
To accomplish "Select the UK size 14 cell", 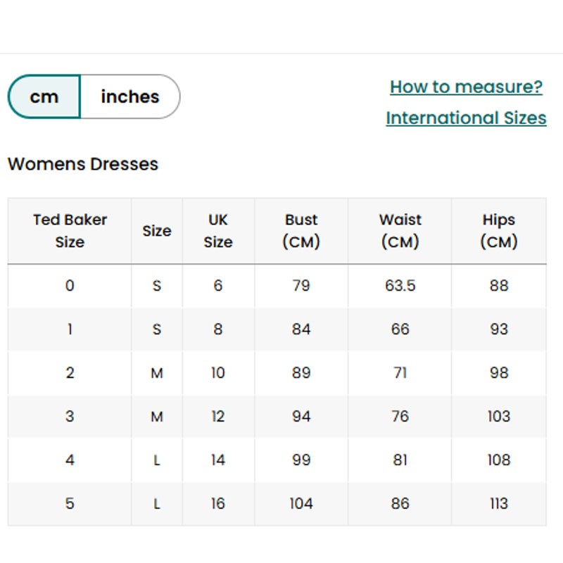I will click(x=218, y=460).
